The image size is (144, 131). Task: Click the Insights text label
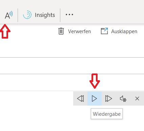[45, 15]
